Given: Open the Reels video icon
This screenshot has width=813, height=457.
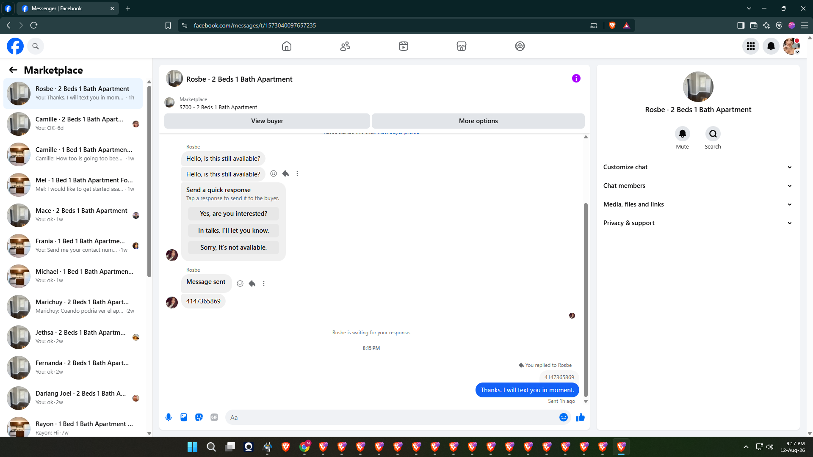Looking at the screenshot, I should [x=404, y=46].
